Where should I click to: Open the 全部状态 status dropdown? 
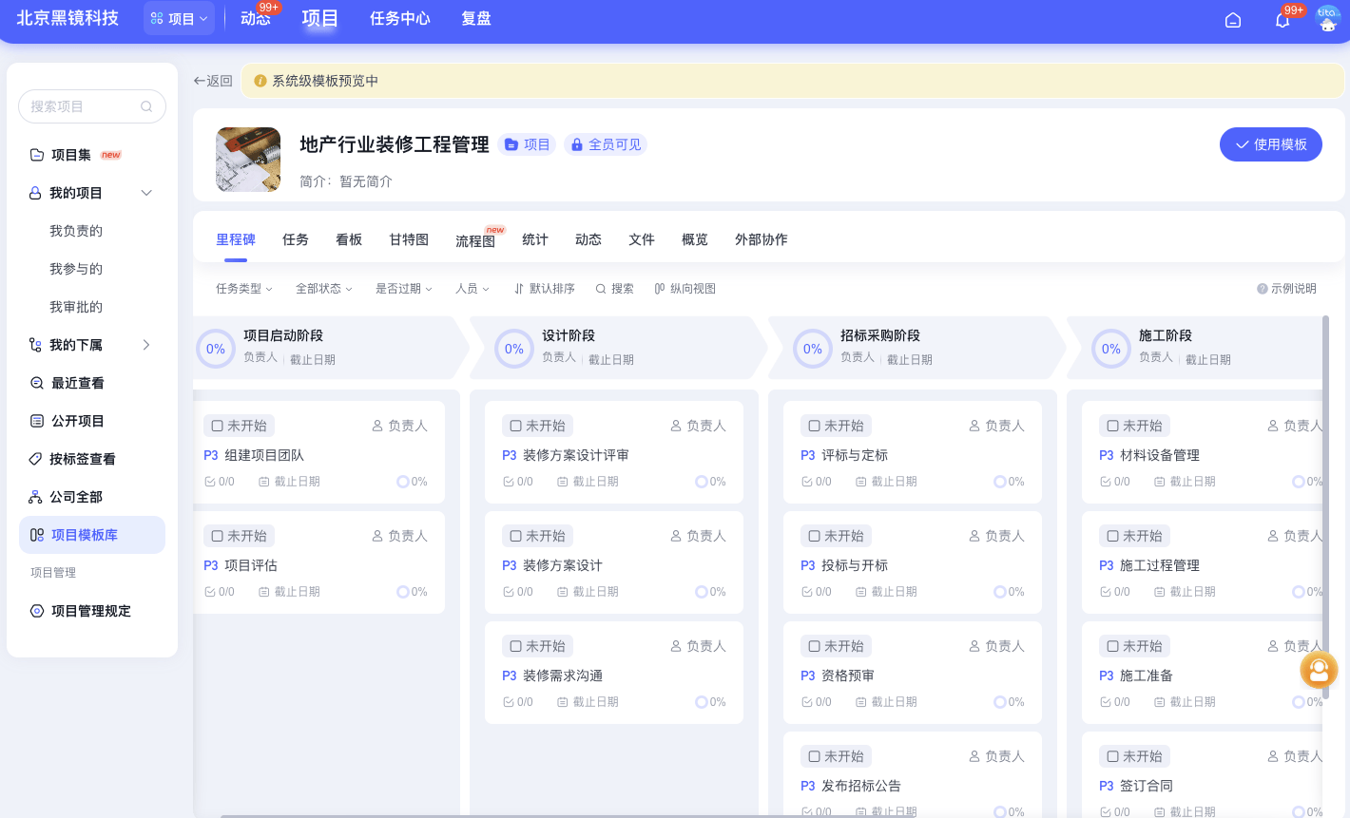coord(323,289)
